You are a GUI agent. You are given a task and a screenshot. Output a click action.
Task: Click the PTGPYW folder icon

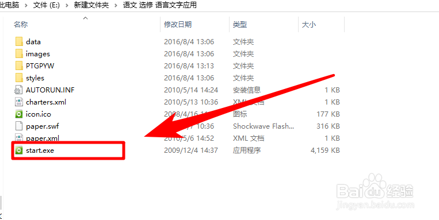pyautogui.click(x=19, y=65)
